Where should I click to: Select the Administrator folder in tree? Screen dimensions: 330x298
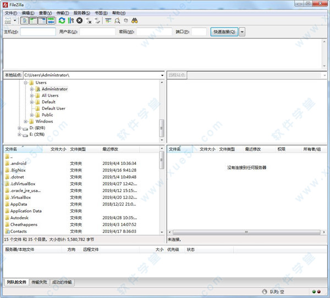pyautogui.click(x=54, y=89)
